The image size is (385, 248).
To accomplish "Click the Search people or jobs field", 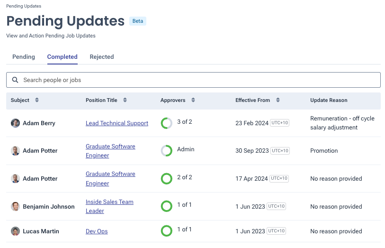I will 199,80.
